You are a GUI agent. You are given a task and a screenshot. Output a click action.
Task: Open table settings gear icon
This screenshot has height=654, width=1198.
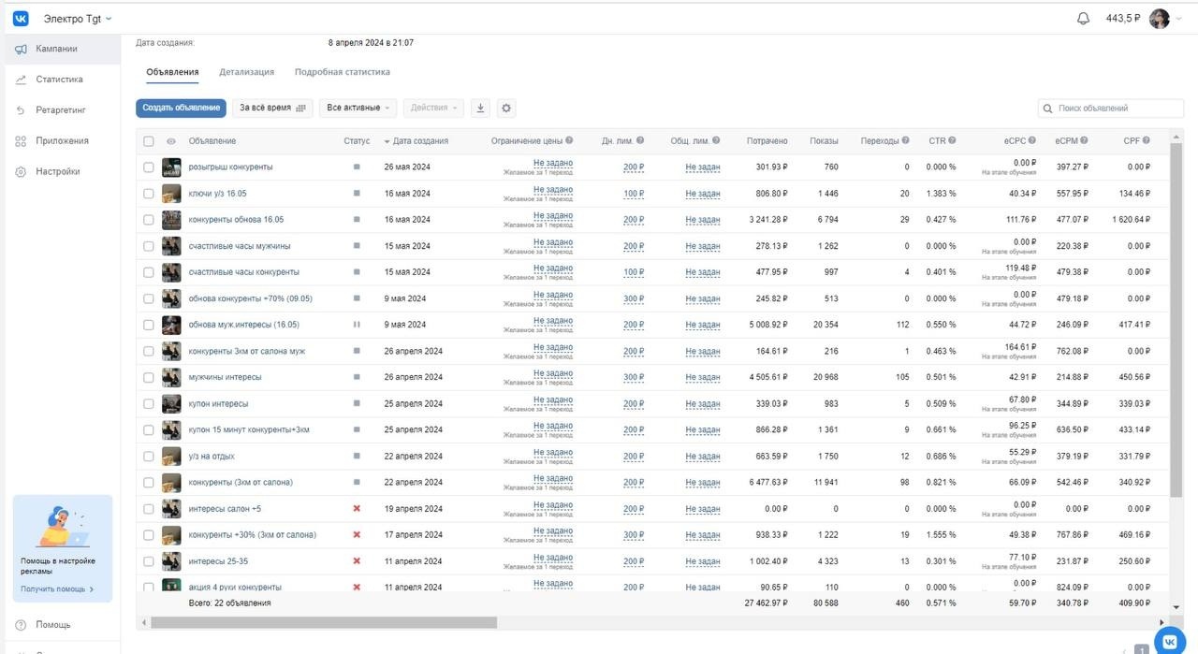click(x=506, y=108)
